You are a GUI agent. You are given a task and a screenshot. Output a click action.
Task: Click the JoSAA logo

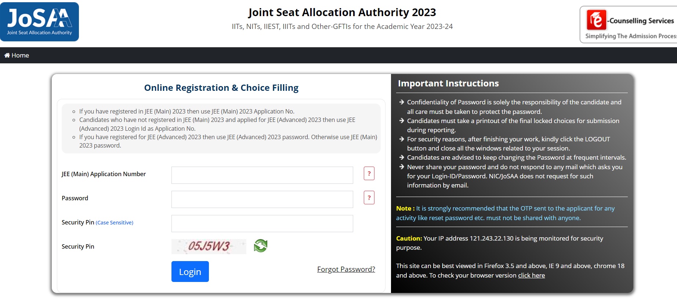(39, 22)
